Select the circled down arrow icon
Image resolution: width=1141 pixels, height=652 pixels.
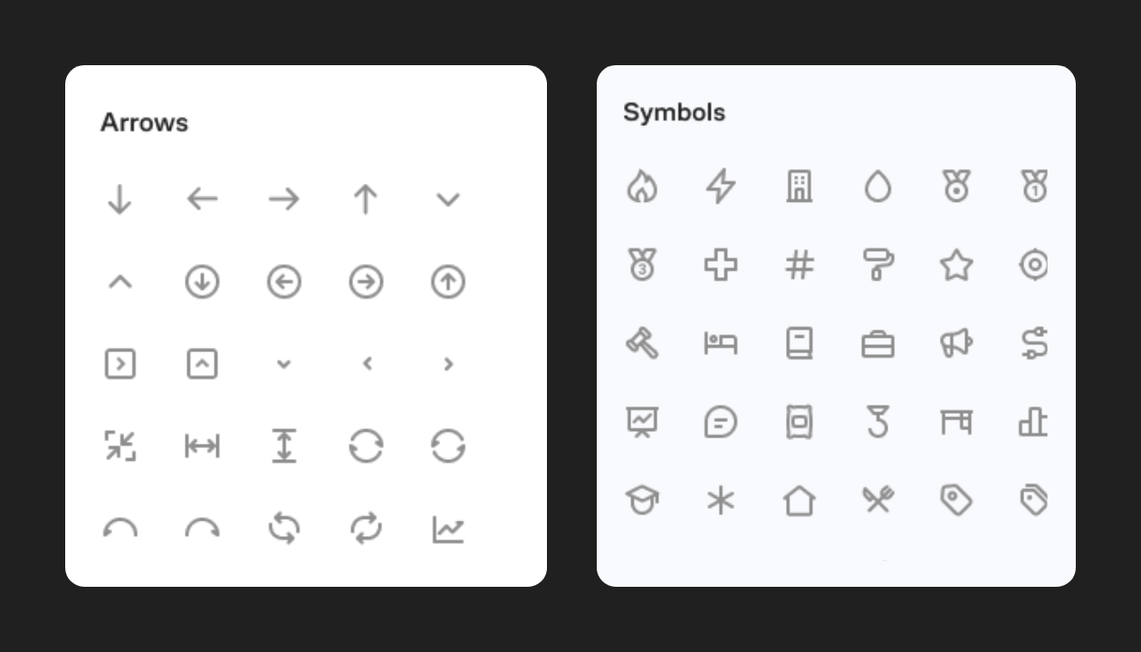tap(202, 283)
